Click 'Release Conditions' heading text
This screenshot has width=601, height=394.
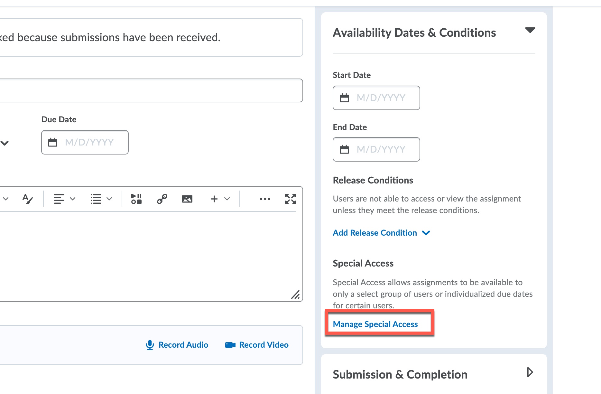point(373,180)
